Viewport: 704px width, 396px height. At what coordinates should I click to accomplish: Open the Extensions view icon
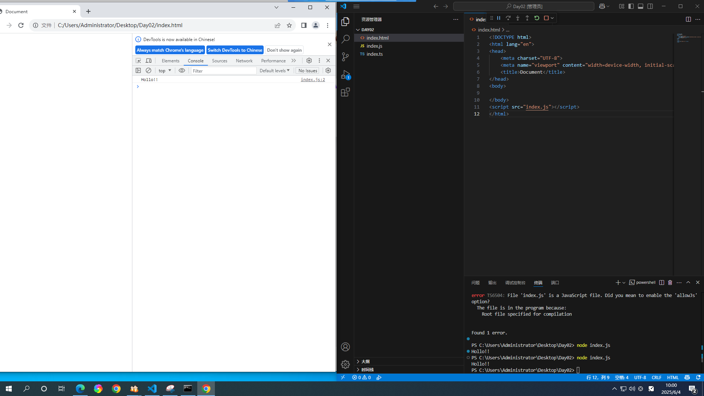tap(345, 92)
